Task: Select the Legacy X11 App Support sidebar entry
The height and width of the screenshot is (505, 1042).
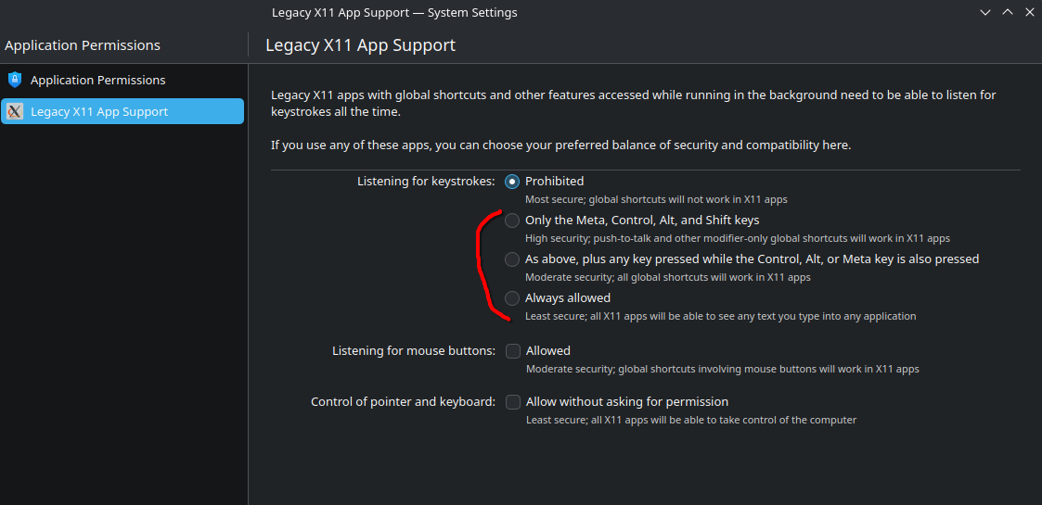Action: (99, 111)
